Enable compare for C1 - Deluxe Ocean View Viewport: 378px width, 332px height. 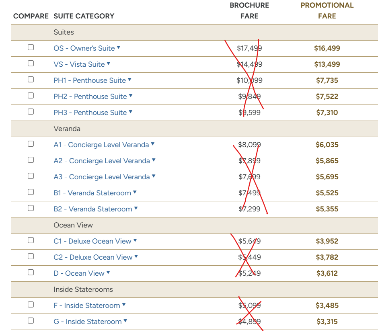(31, 240)
